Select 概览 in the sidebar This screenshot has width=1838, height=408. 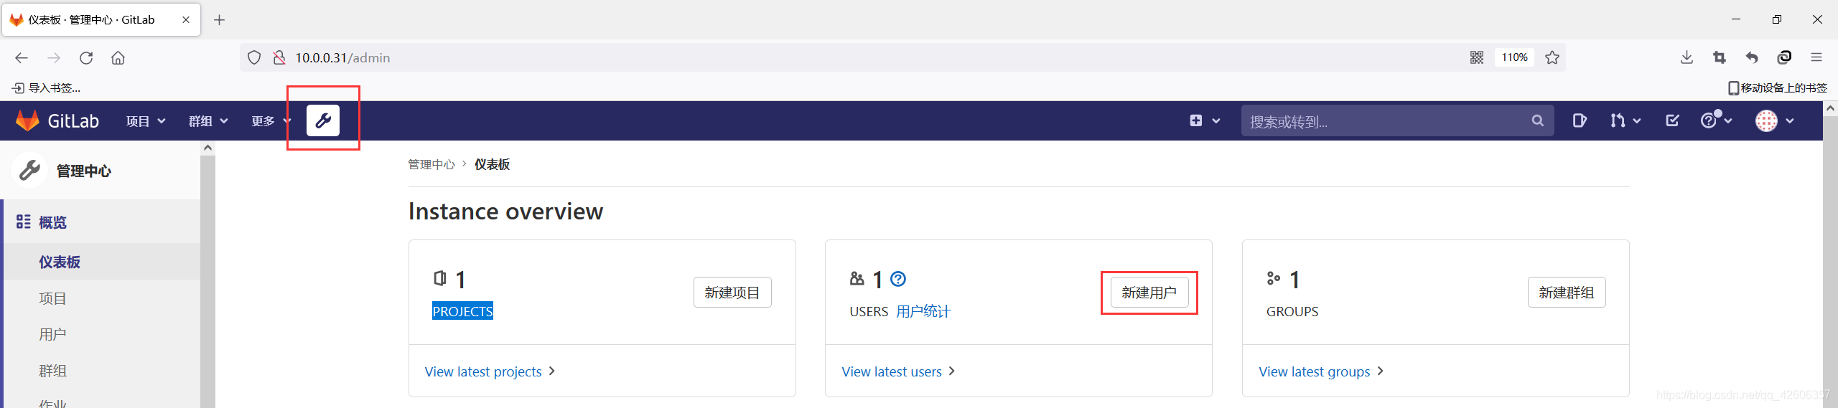[101, 222]
